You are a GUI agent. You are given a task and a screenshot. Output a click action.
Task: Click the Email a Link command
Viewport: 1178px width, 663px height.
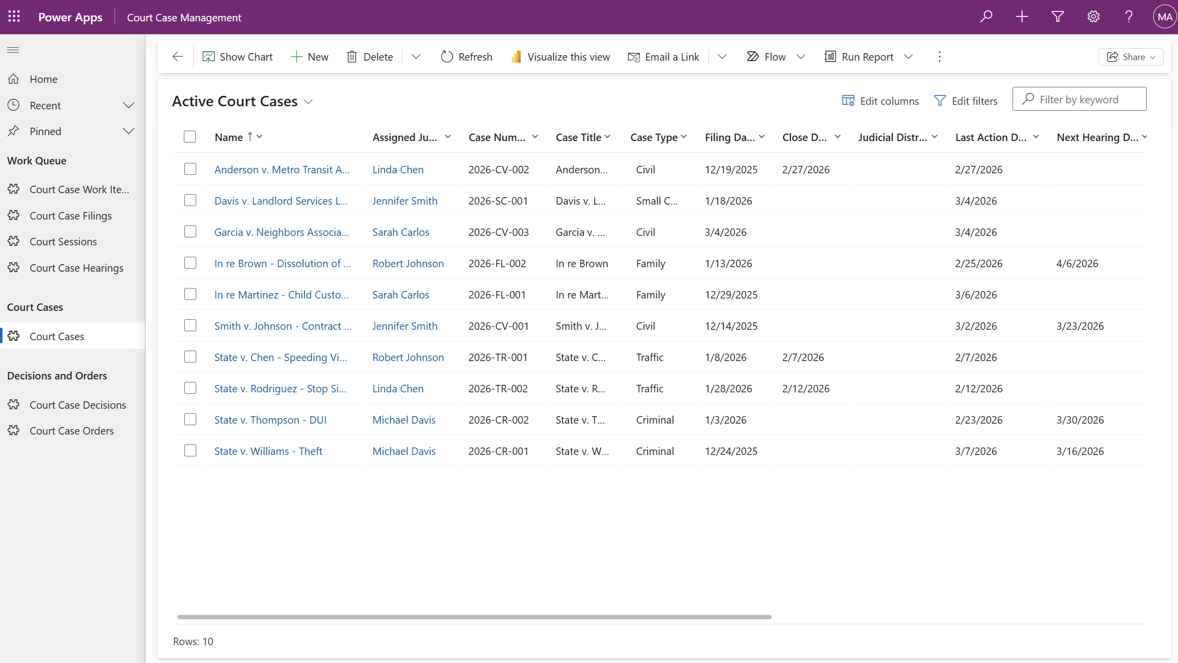tap(663, 57)
